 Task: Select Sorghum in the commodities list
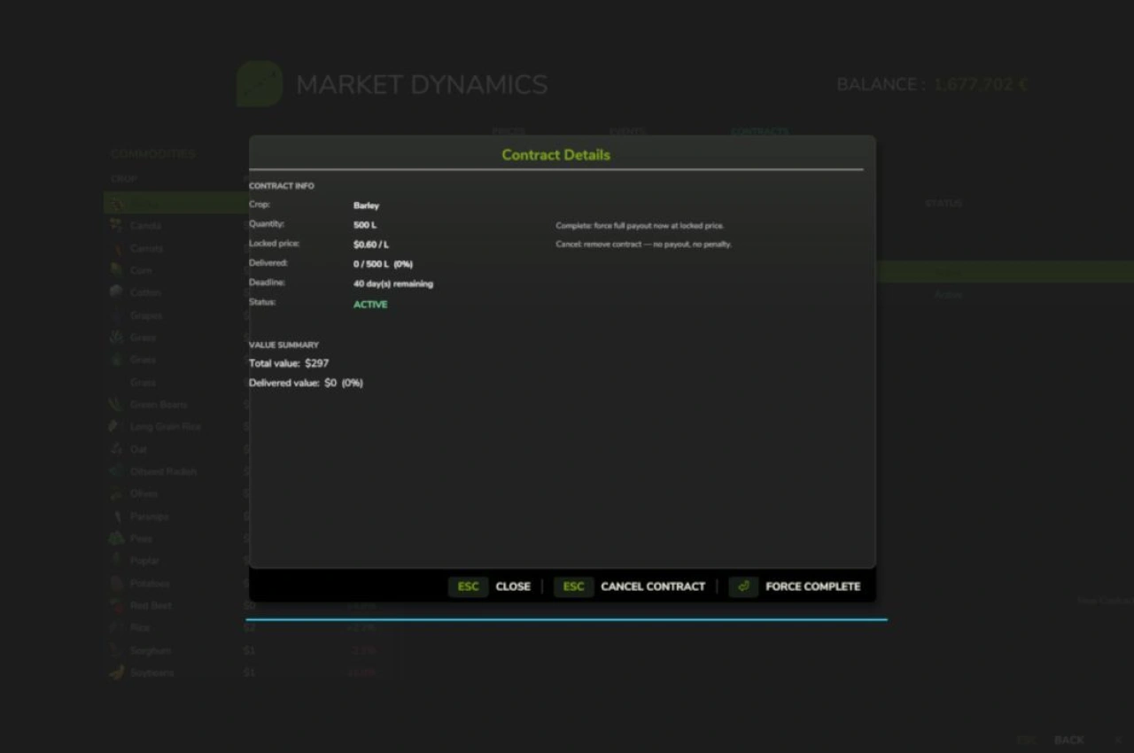point(150,650)
